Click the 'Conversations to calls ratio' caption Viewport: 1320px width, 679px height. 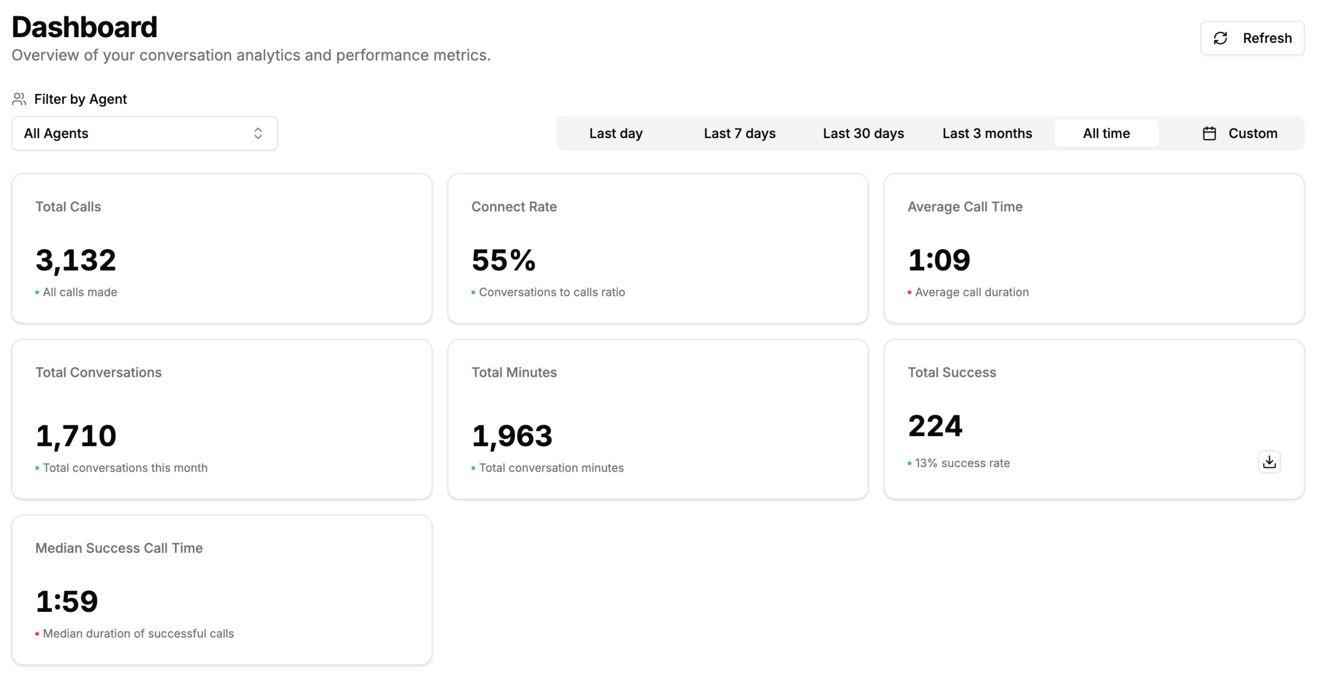[552, 292]
